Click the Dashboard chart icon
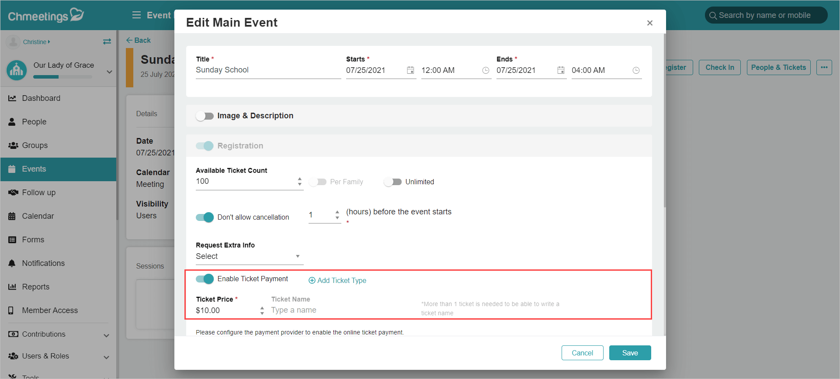This screenshot has height=379, width=840. 12,98
